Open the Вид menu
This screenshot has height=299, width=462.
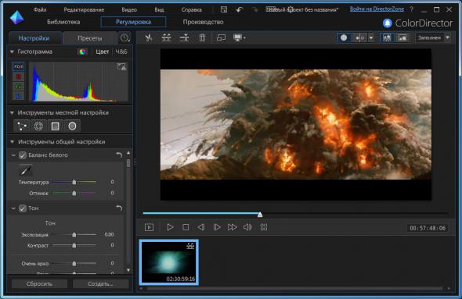pyautogui.click(x=159, y=9)
